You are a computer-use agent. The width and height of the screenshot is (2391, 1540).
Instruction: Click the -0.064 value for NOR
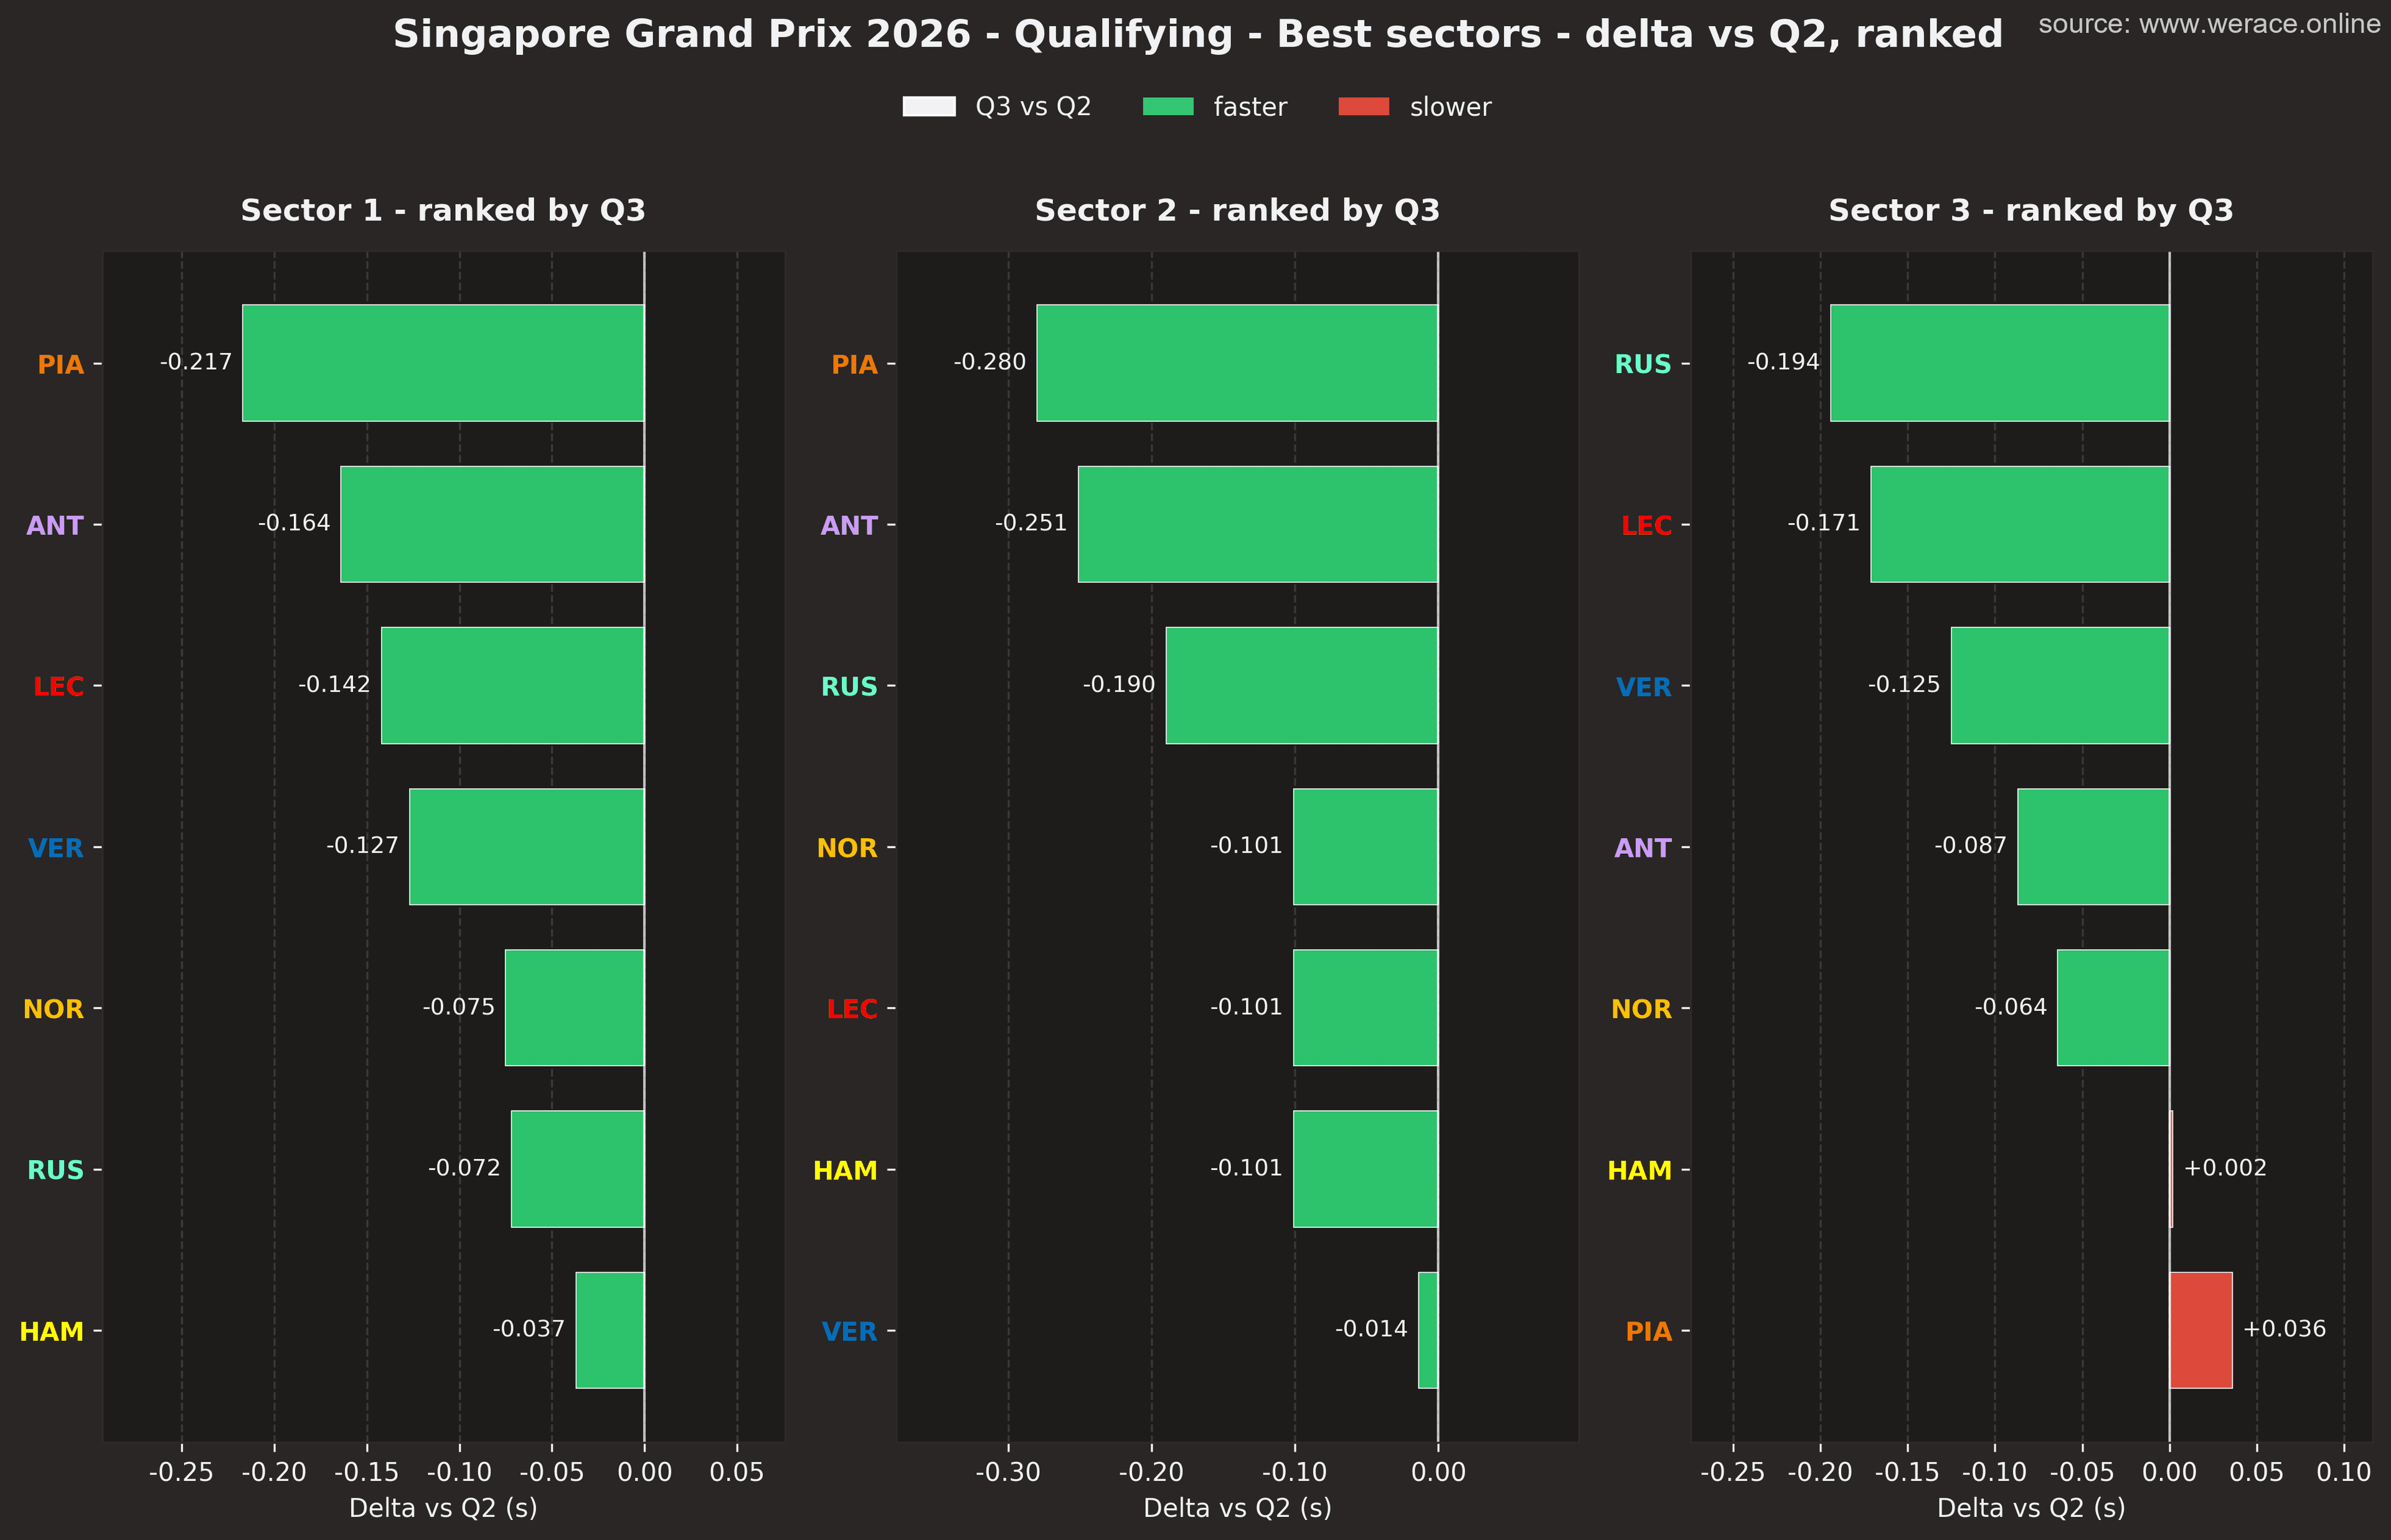2011,1007
